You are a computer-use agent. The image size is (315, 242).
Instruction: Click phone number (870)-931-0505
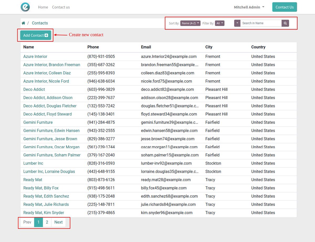(101, 56)
